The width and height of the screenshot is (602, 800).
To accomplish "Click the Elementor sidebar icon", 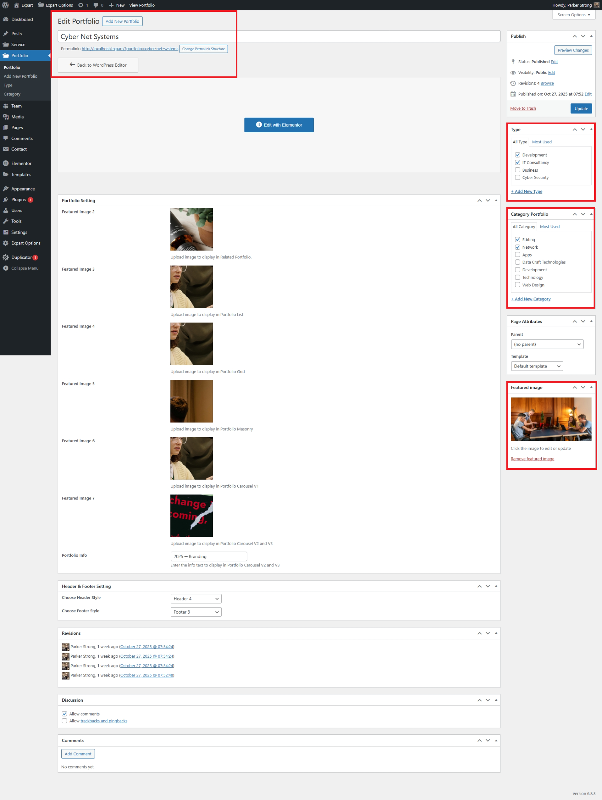I will coord(6,164).
